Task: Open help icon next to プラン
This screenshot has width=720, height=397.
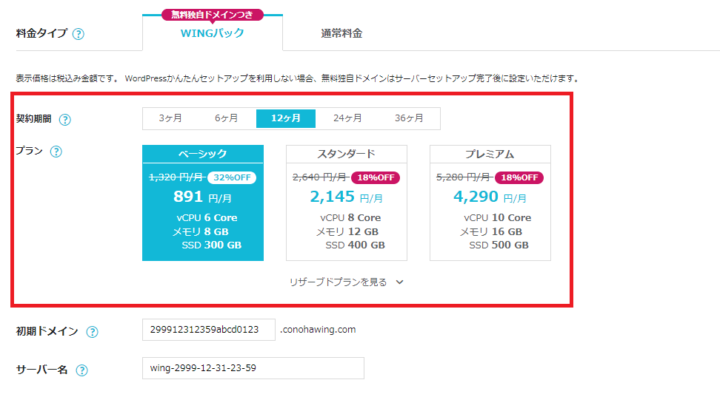Action: tap(56, 152)
